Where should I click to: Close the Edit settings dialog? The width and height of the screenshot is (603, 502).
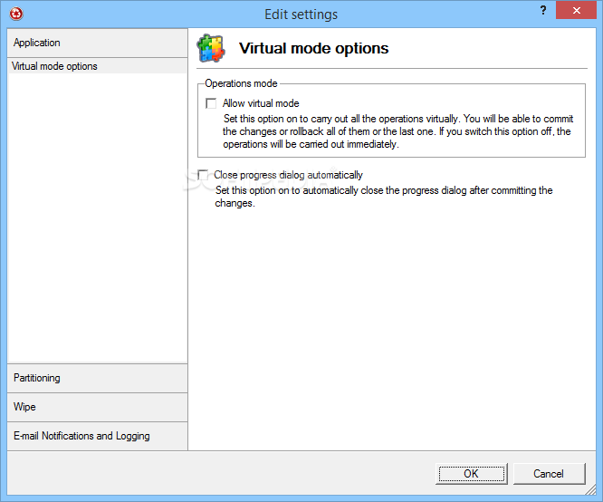pos(576,10)
